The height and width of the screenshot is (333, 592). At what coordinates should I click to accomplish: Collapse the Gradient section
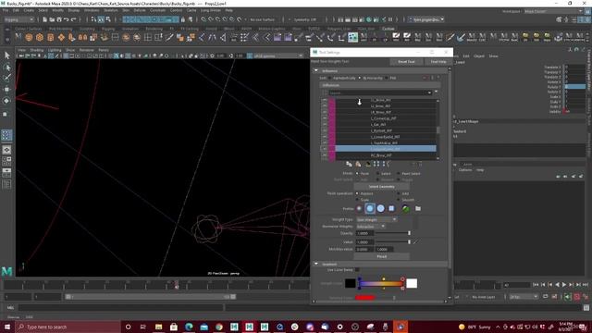pyautogui.click(x=316, y=264)
